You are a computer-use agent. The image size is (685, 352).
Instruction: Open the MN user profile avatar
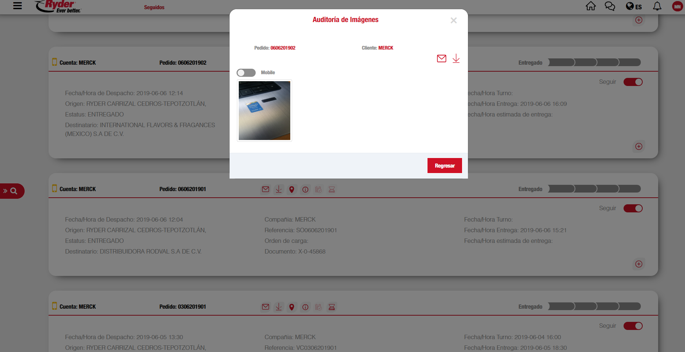pos(677,7)
